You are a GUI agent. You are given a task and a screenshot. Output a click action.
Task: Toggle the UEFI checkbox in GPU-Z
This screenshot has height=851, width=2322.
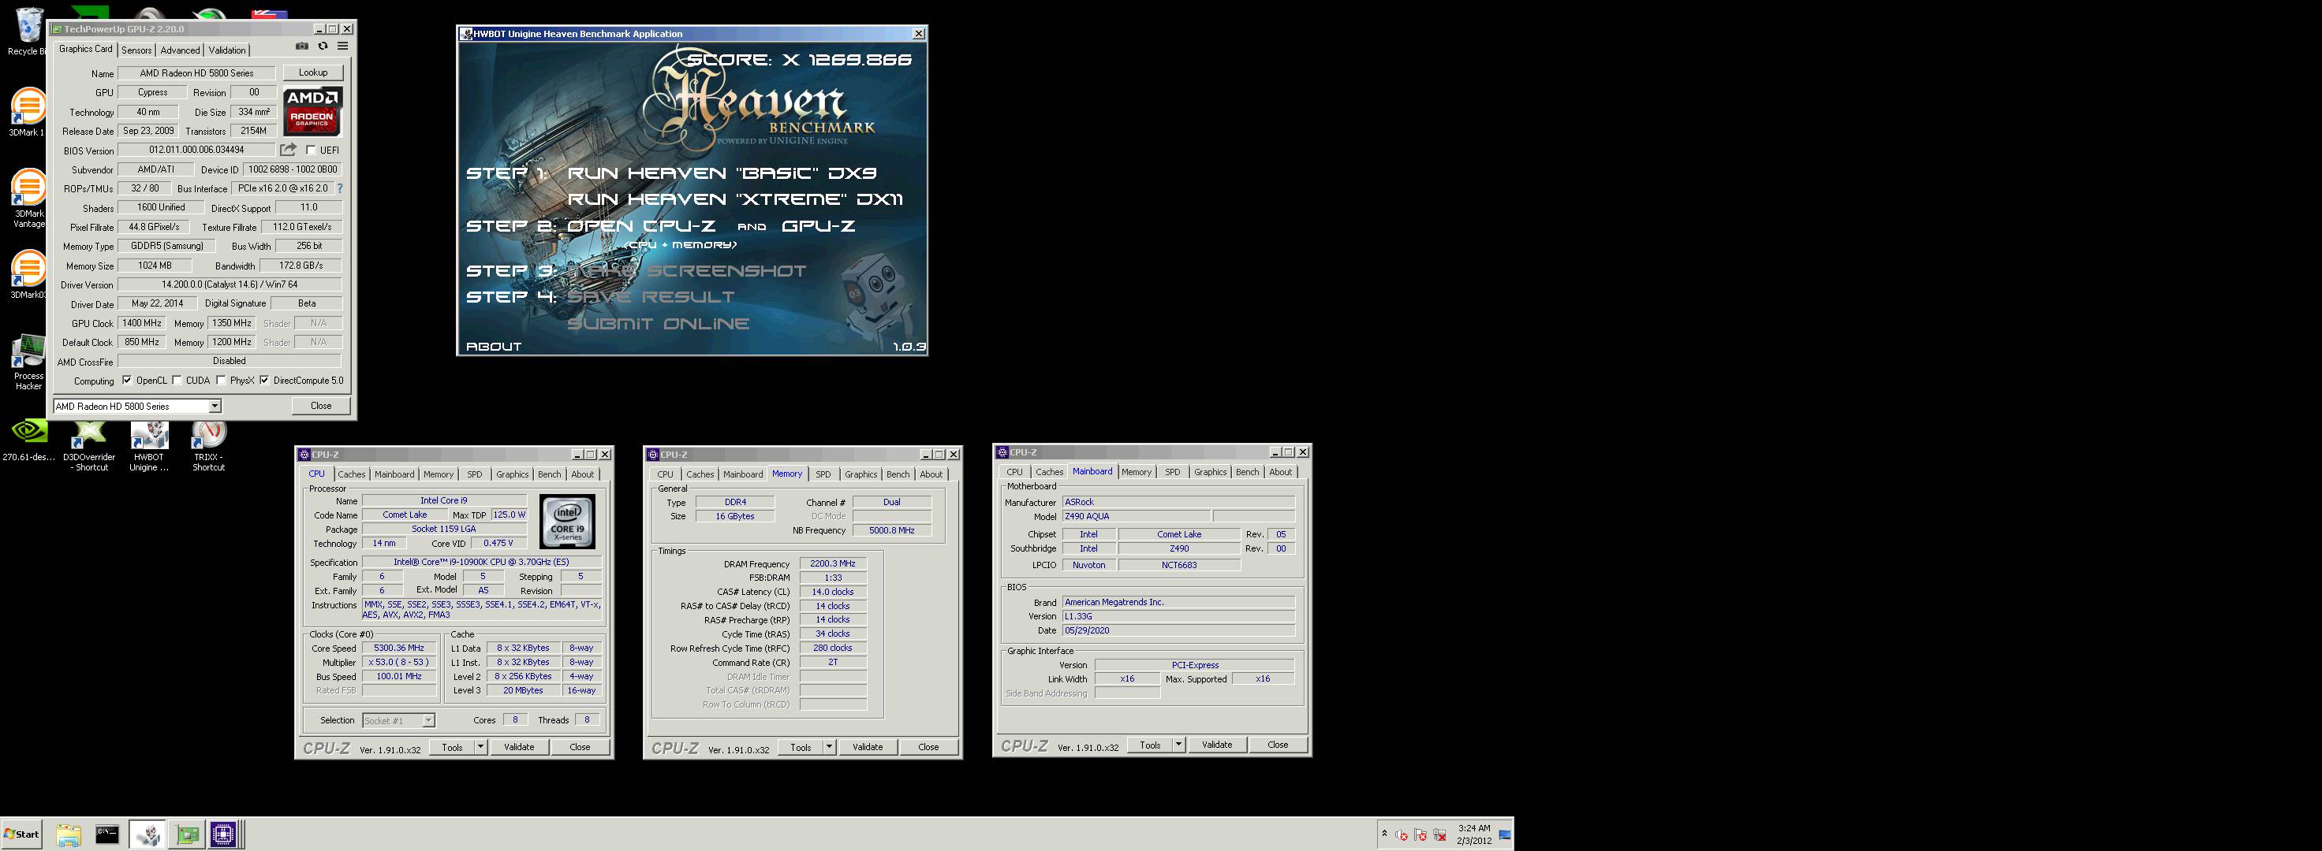[311, 151]
